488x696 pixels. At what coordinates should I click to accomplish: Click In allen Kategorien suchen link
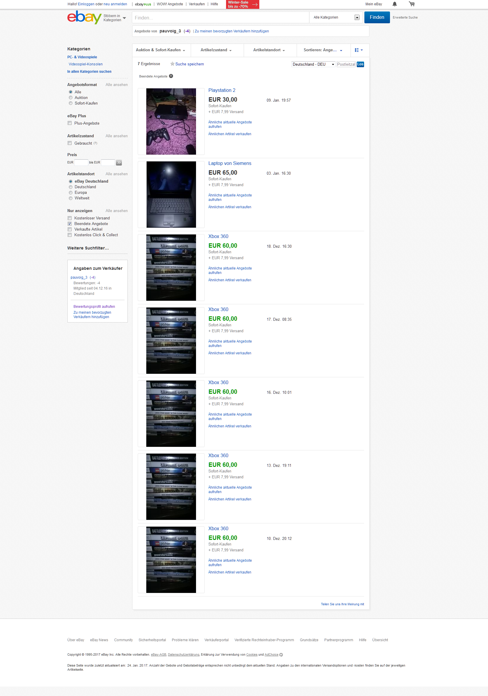click(89, 72)
